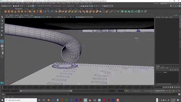Switch to single perspective view layout
Image resolution: width=181 pixels, height=102 pixels.
point(2,46)
